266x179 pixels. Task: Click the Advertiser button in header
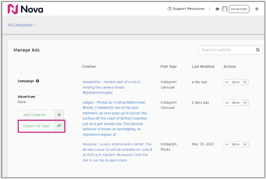pos(239,9)
